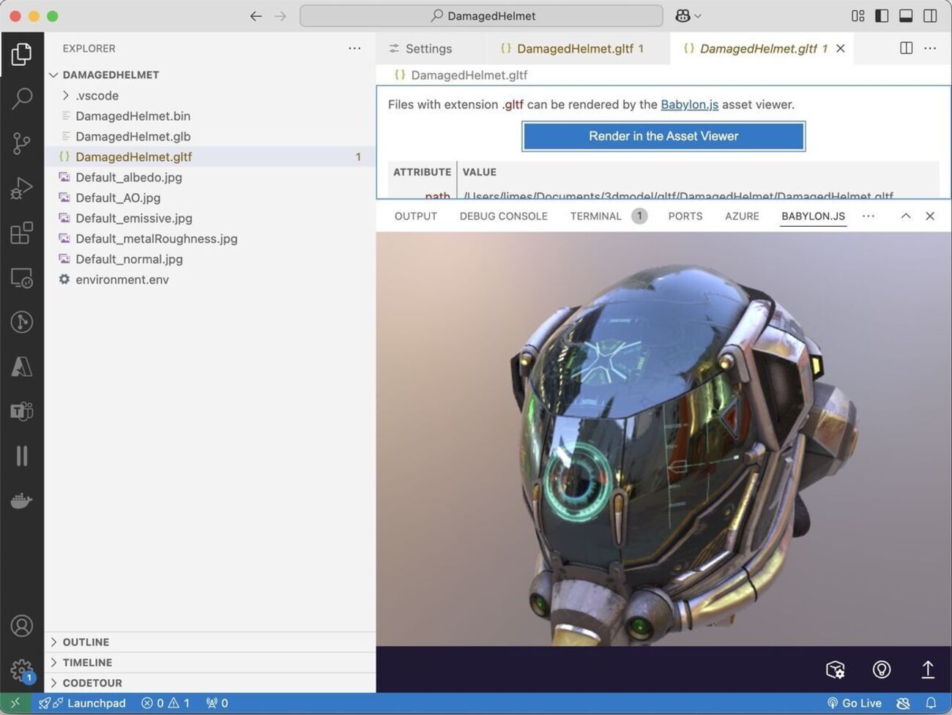Expand the TIMELINE section
Screen dimensions: 952x715
[88, 662]
